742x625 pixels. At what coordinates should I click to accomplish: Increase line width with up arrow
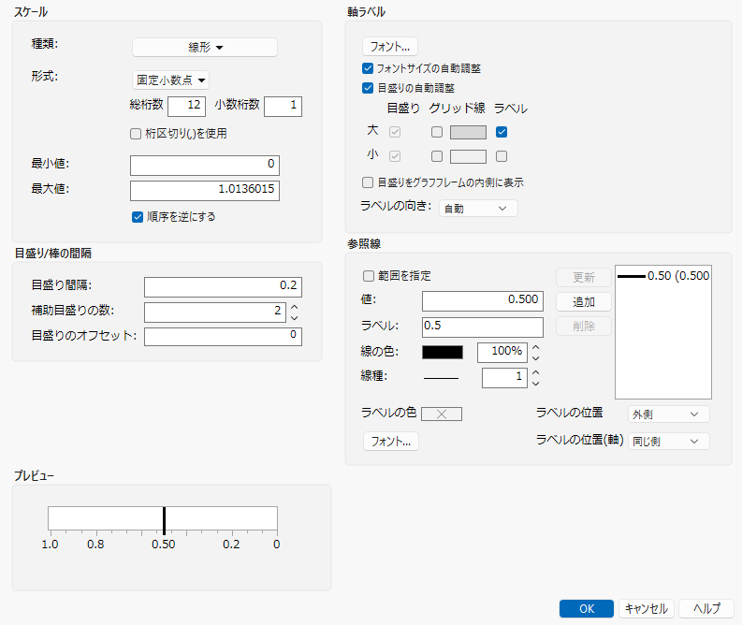pyautogui.click(x=535, y=372)
